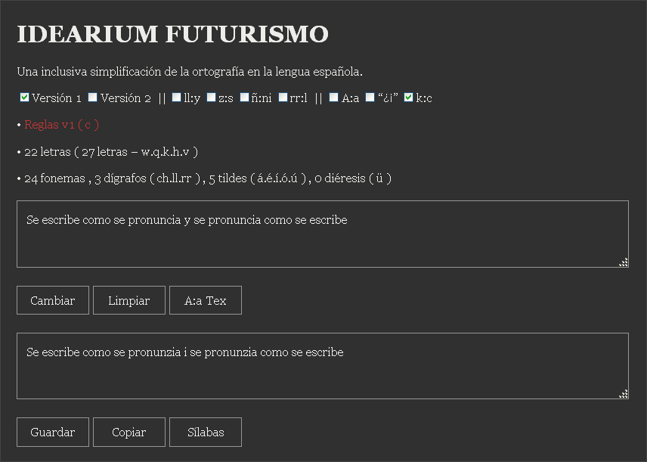Uncheck the Versión 1 checkbox
Image resolution: width=647 pixels, height=462 pixels.
pos(23,97)
